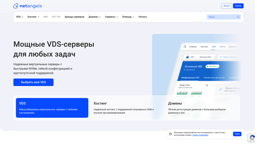Click the Выбрать мой VDS button

33,82
